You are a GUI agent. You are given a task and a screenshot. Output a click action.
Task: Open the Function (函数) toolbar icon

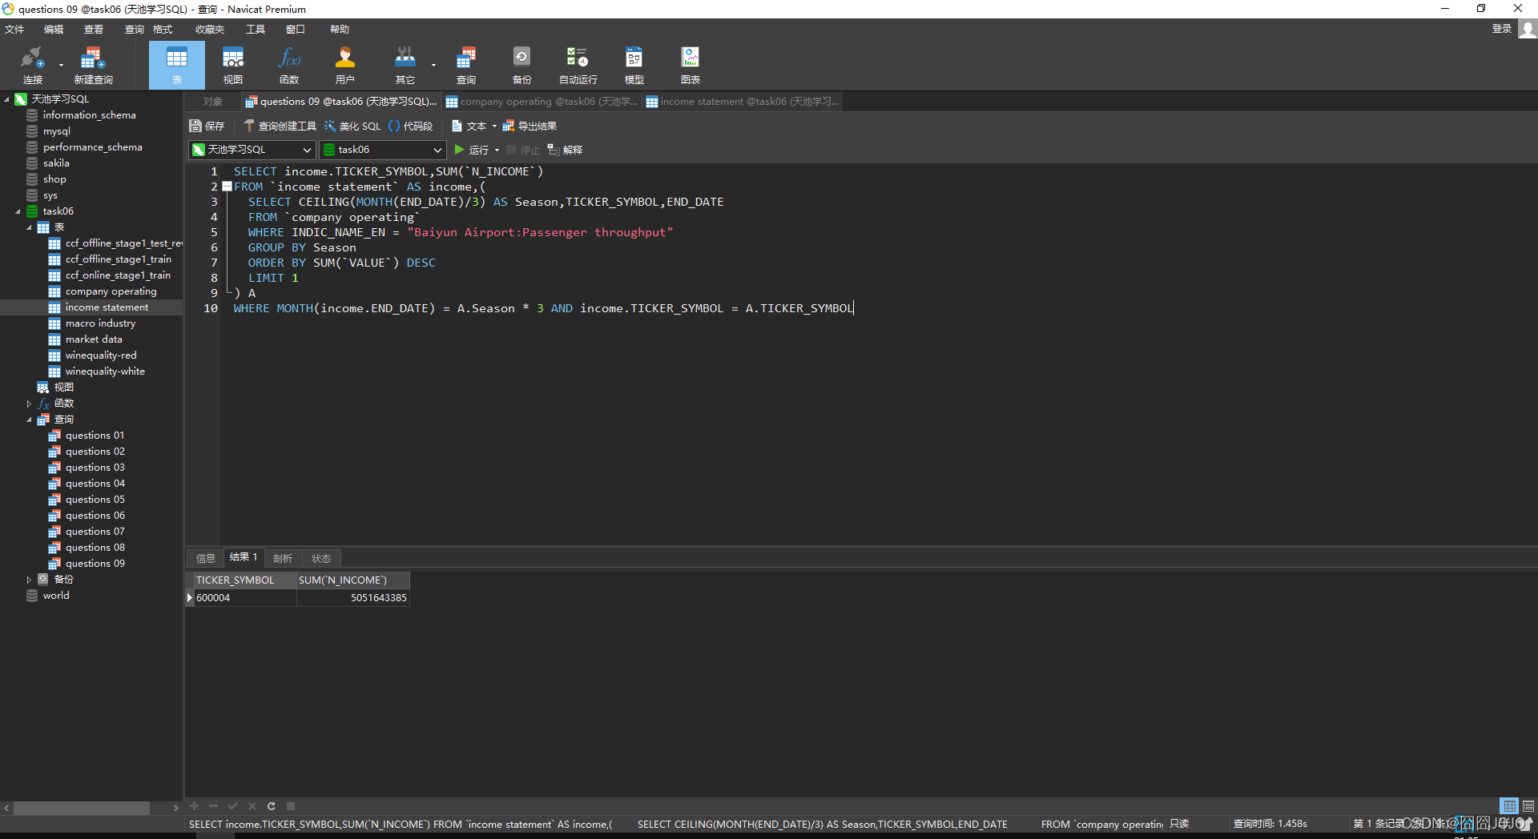[x=289, y=64]
